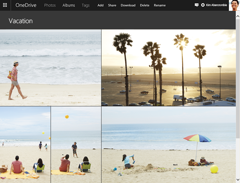
Task: Click Add in the top toolbar
Action: pyautogui.click(x=100, y=5)
